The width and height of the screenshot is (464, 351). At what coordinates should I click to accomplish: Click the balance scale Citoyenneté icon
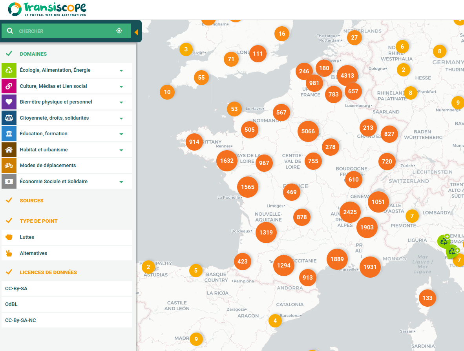click(9, 118)
